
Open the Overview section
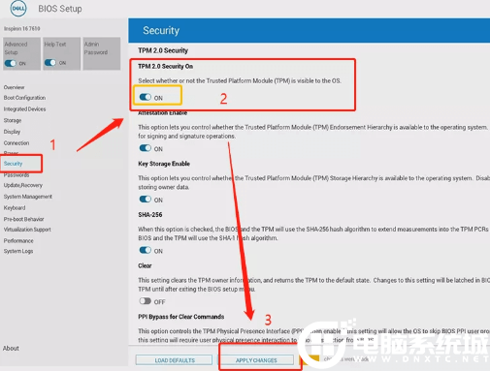tap(14, 87)
